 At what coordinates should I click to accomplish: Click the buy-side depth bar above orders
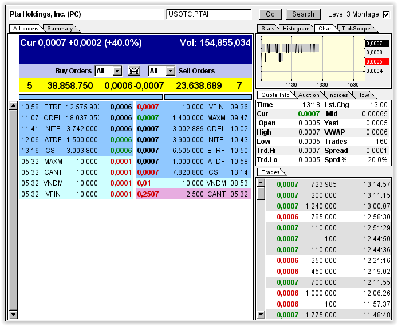click(x=90, y=97)
